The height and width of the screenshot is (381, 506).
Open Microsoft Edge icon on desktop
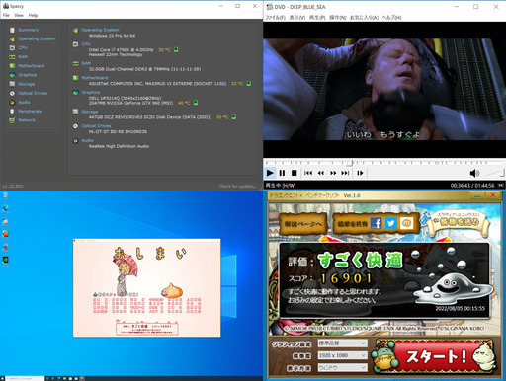click(5, 209)
